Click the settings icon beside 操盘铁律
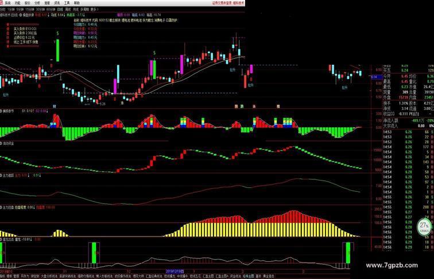This screenshot has height=279, width=434. point(21,15)
